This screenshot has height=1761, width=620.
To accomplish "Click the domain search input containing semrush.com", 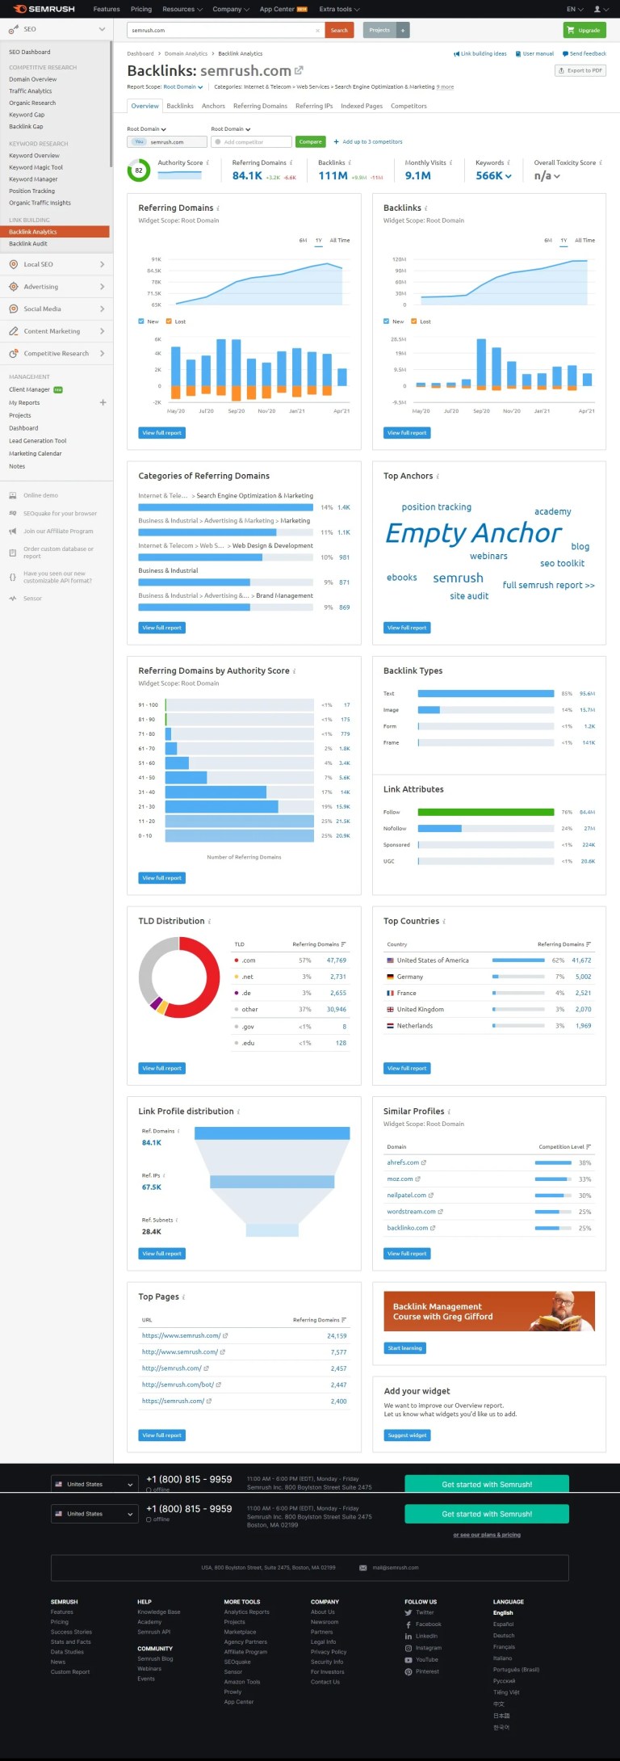I will (x=226, y=30).
